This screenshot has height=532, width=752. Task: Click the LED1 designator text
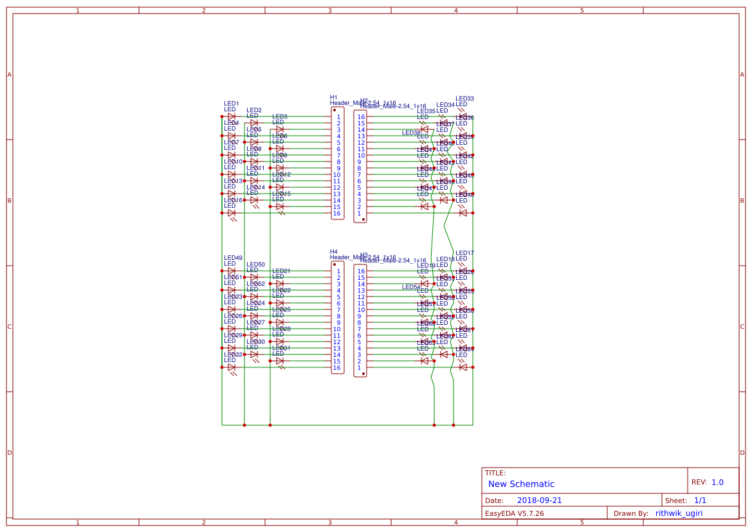231,104
